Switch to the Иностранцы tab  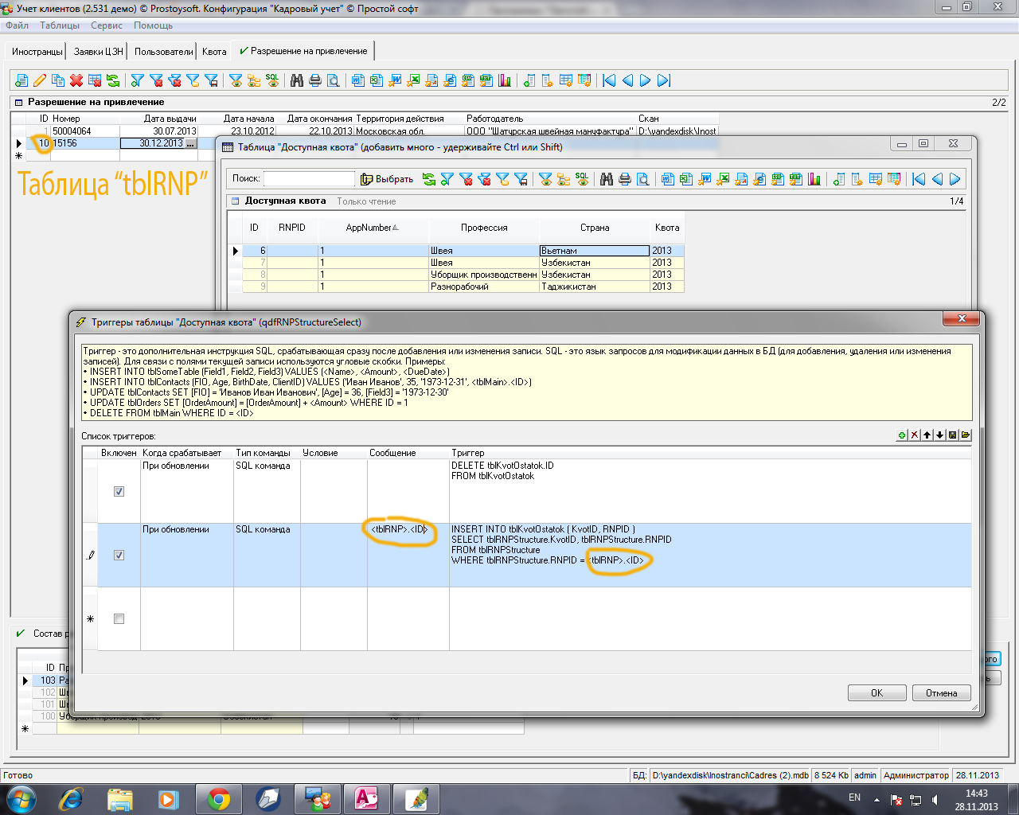tap(37, 52)
